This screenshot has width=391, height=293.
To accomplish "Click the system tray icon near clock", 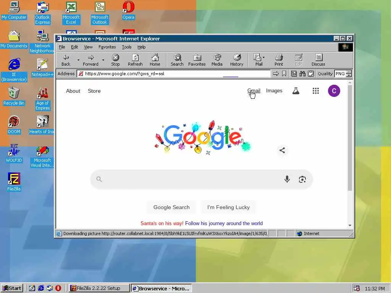I will coord(357,288).
